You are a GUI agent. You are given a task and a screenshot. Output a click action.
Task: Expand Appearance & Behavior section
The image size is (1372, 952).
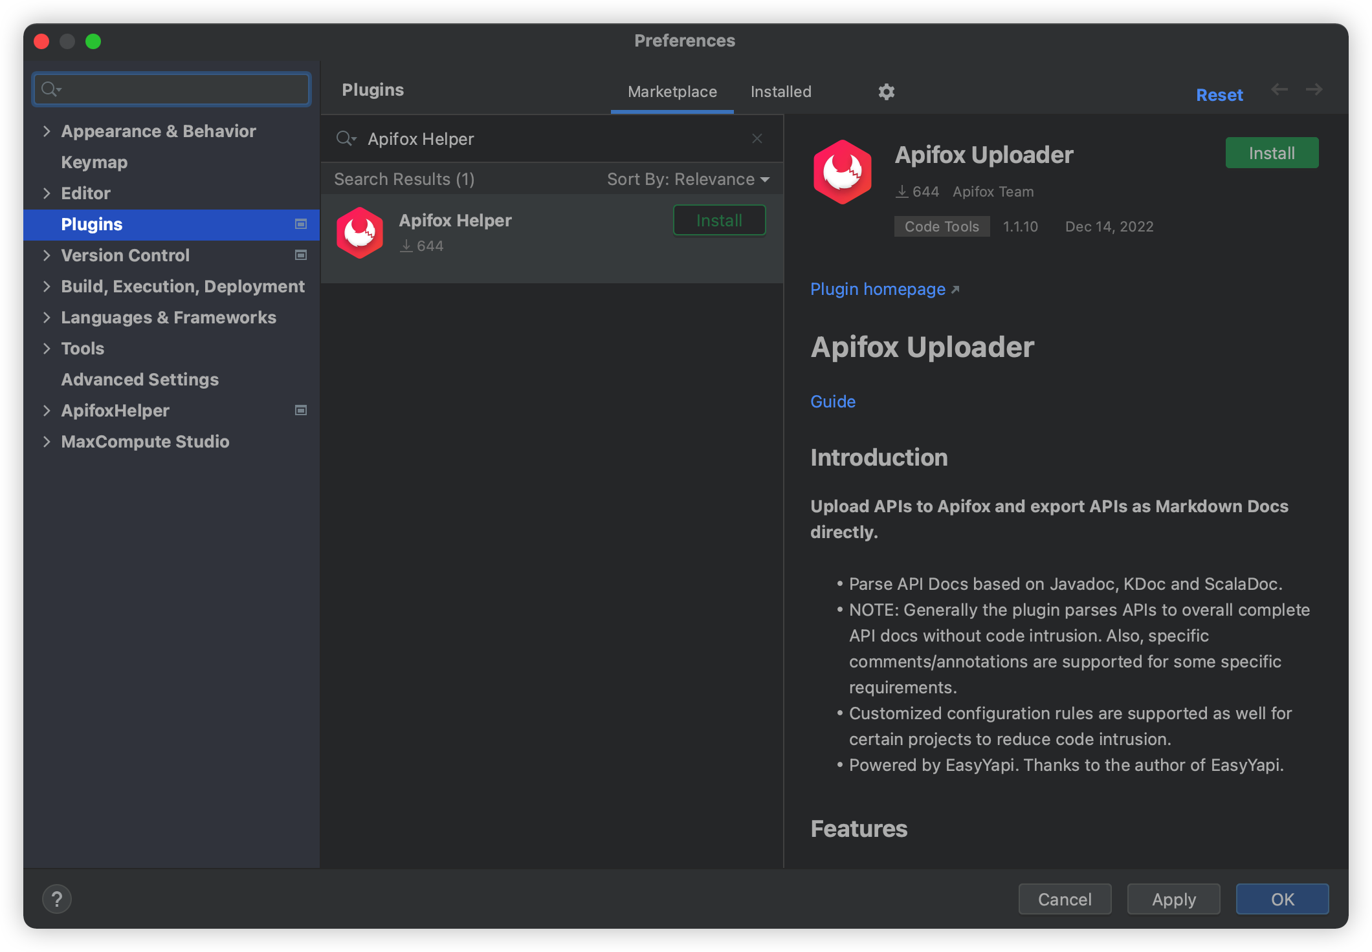click(47, 131)
